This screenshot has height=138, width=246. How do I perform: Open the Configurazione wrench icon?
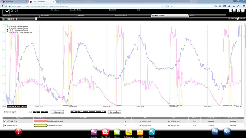click(x=128, y=132)
